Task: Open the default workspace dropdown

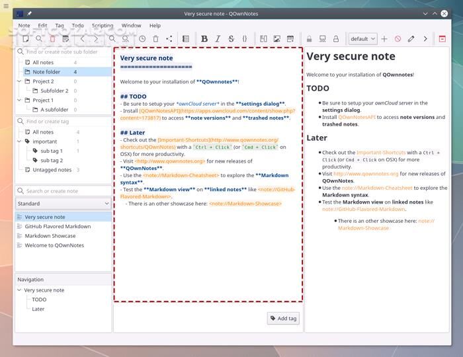Action: 362,38
